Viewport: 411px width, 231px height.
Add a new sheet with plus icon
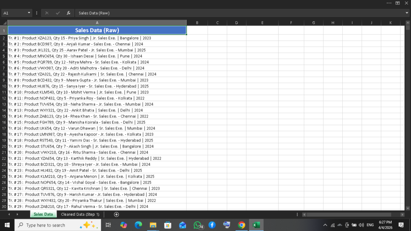pos(116,215)
